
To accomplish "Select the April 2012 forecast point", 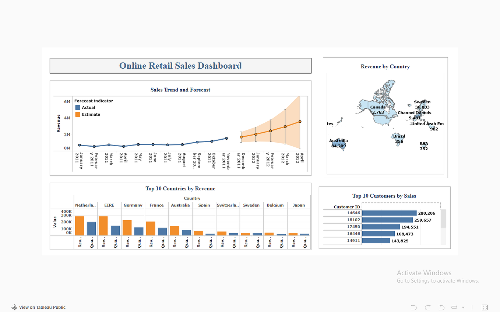I will [299, 121].
